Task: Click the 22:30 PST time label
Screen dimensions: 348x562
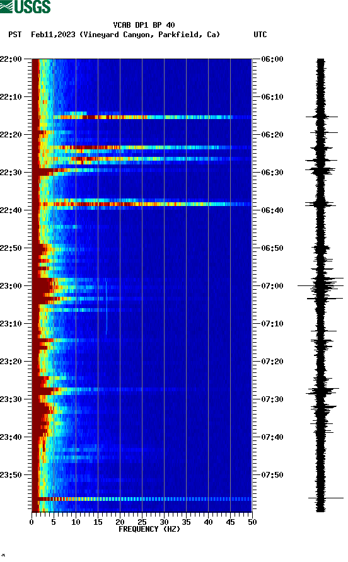Action: [x=11, y=173]
